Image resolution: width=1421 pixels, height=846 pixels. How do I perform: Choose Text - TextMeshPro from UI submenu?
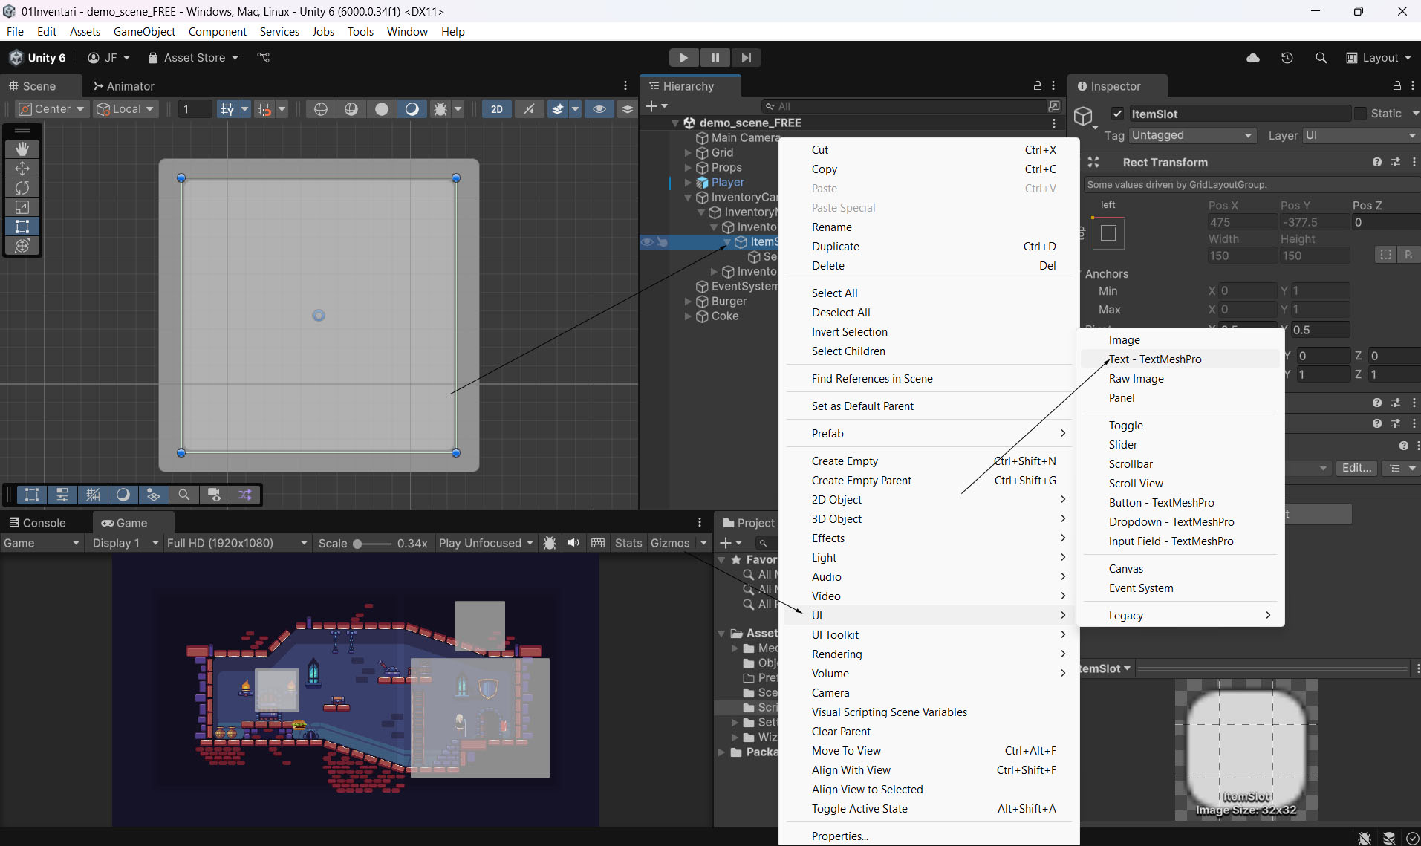point(1155,359)
